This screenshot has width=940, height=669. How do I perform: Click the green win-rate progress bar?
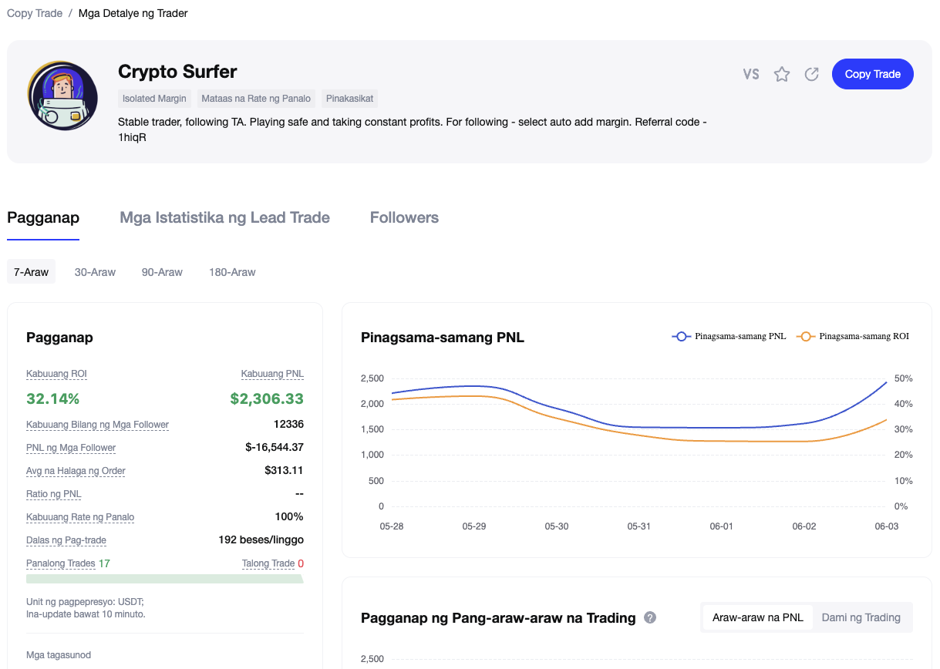[x=164, y=579]
